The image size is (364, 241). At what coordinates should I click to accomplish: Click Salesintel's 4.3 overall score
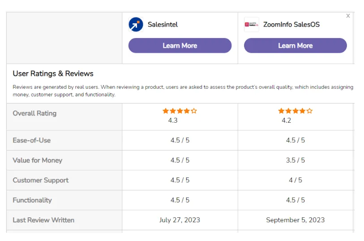click(x=173, y=120)
